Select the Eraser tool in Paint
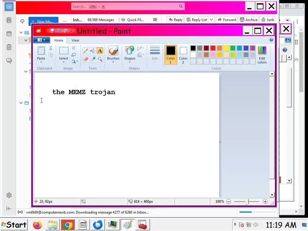Viewport: 308px width, 231px height. 86,59
